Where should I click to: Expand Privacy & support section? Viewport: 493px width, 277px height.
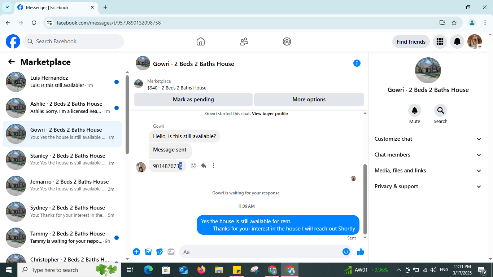coord(428,186)
